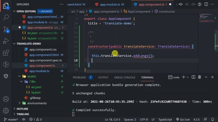Click the src breadcrumb segment
This screenshot has width=218, height=122.
[73, 12]
